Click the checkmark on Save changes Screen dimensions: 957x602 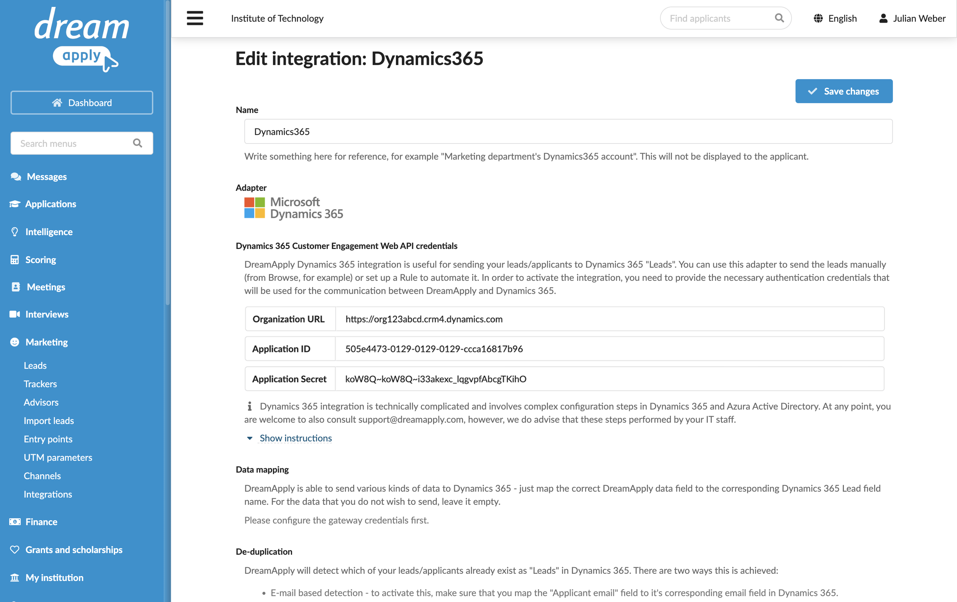[x=813, y=91]
